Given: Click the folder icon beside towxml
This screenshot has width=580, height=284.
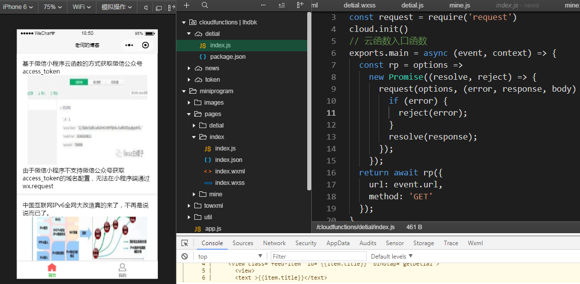Looking at the screenshot, I should pos(198,205).
